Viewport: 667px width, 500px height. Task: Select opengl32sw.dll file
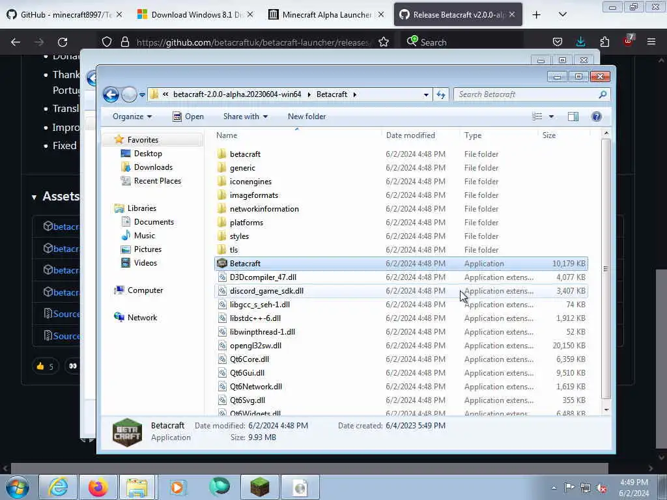[255, 346]
